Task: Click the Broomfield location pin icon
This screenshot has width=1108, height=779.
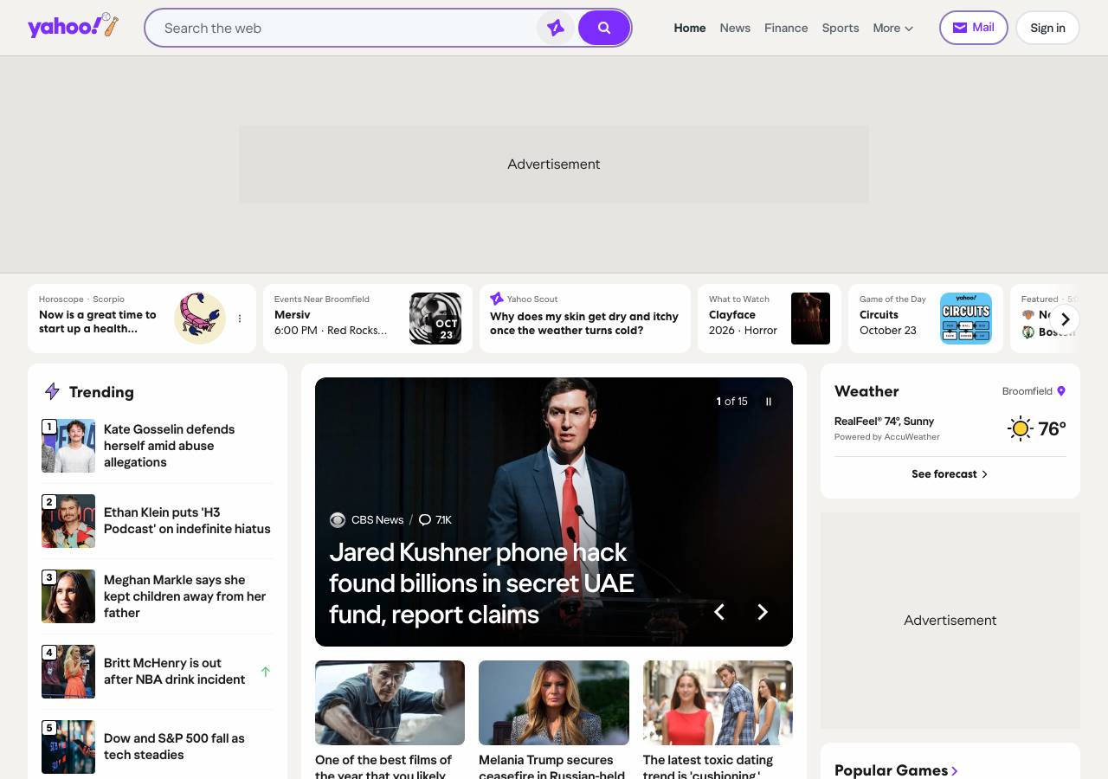Action: click(x=1061, y=391)
